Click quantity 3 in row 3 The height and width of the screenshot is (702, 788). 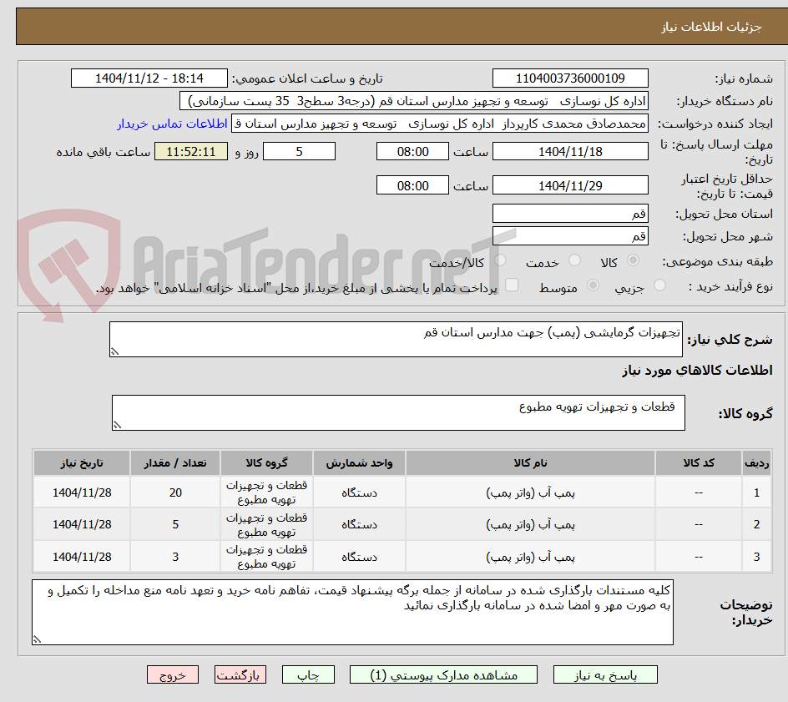click(175, 557)
